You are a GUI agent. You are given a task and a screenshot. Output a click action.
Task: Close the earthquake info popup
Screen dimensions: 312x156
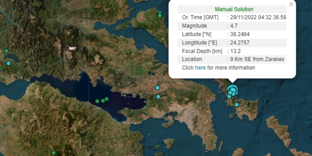tap(291, 4)
